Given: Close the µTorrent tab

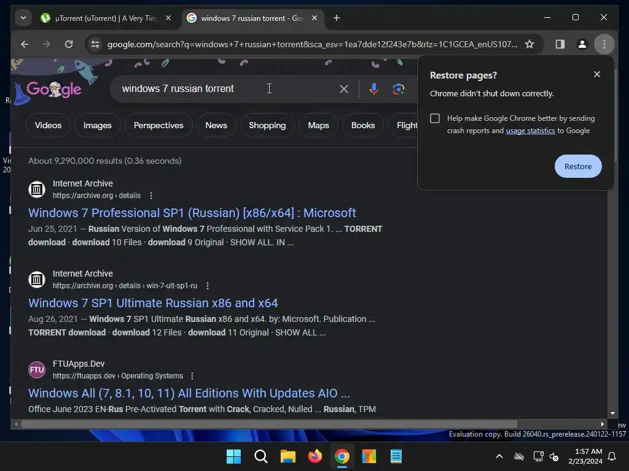Looking at the screenshot, I should (x=168, y=18).
